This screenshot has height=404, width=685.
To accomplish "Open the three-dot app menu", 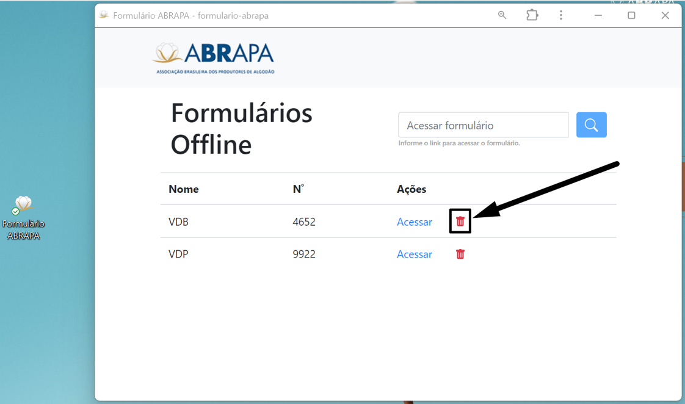I will pyautogui.click(x=561, y=15).
